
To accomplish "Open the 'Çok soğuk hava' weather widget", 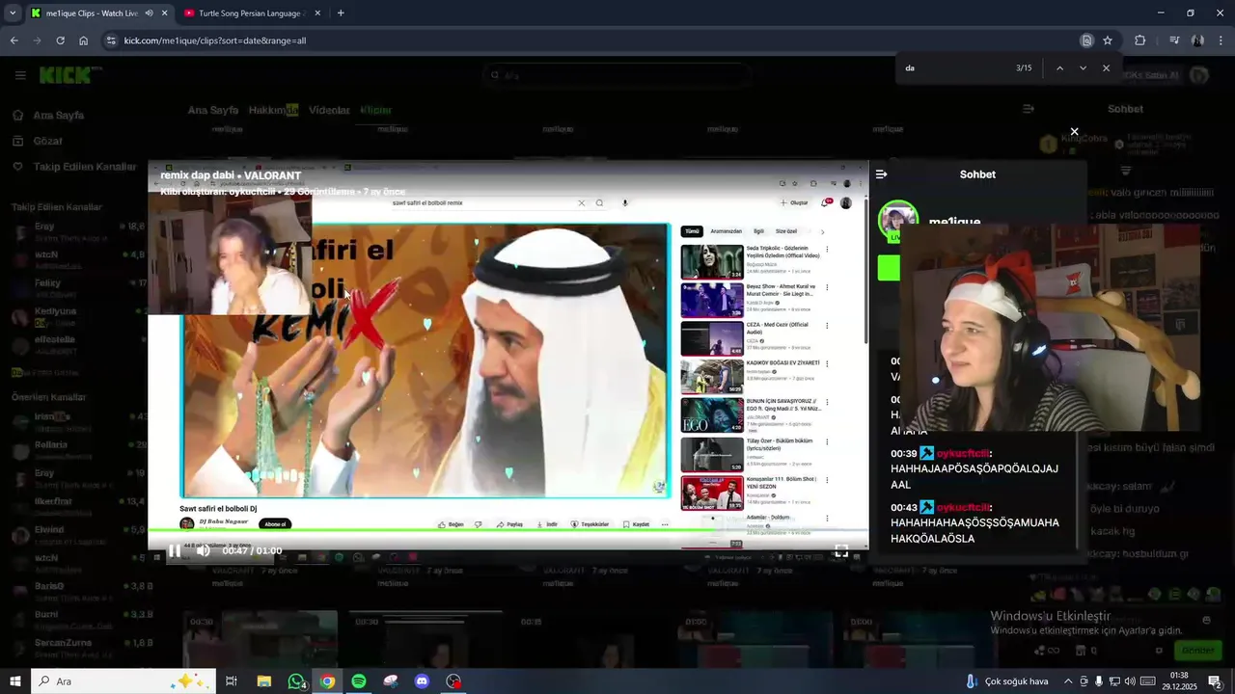I will click(1007, 681).
